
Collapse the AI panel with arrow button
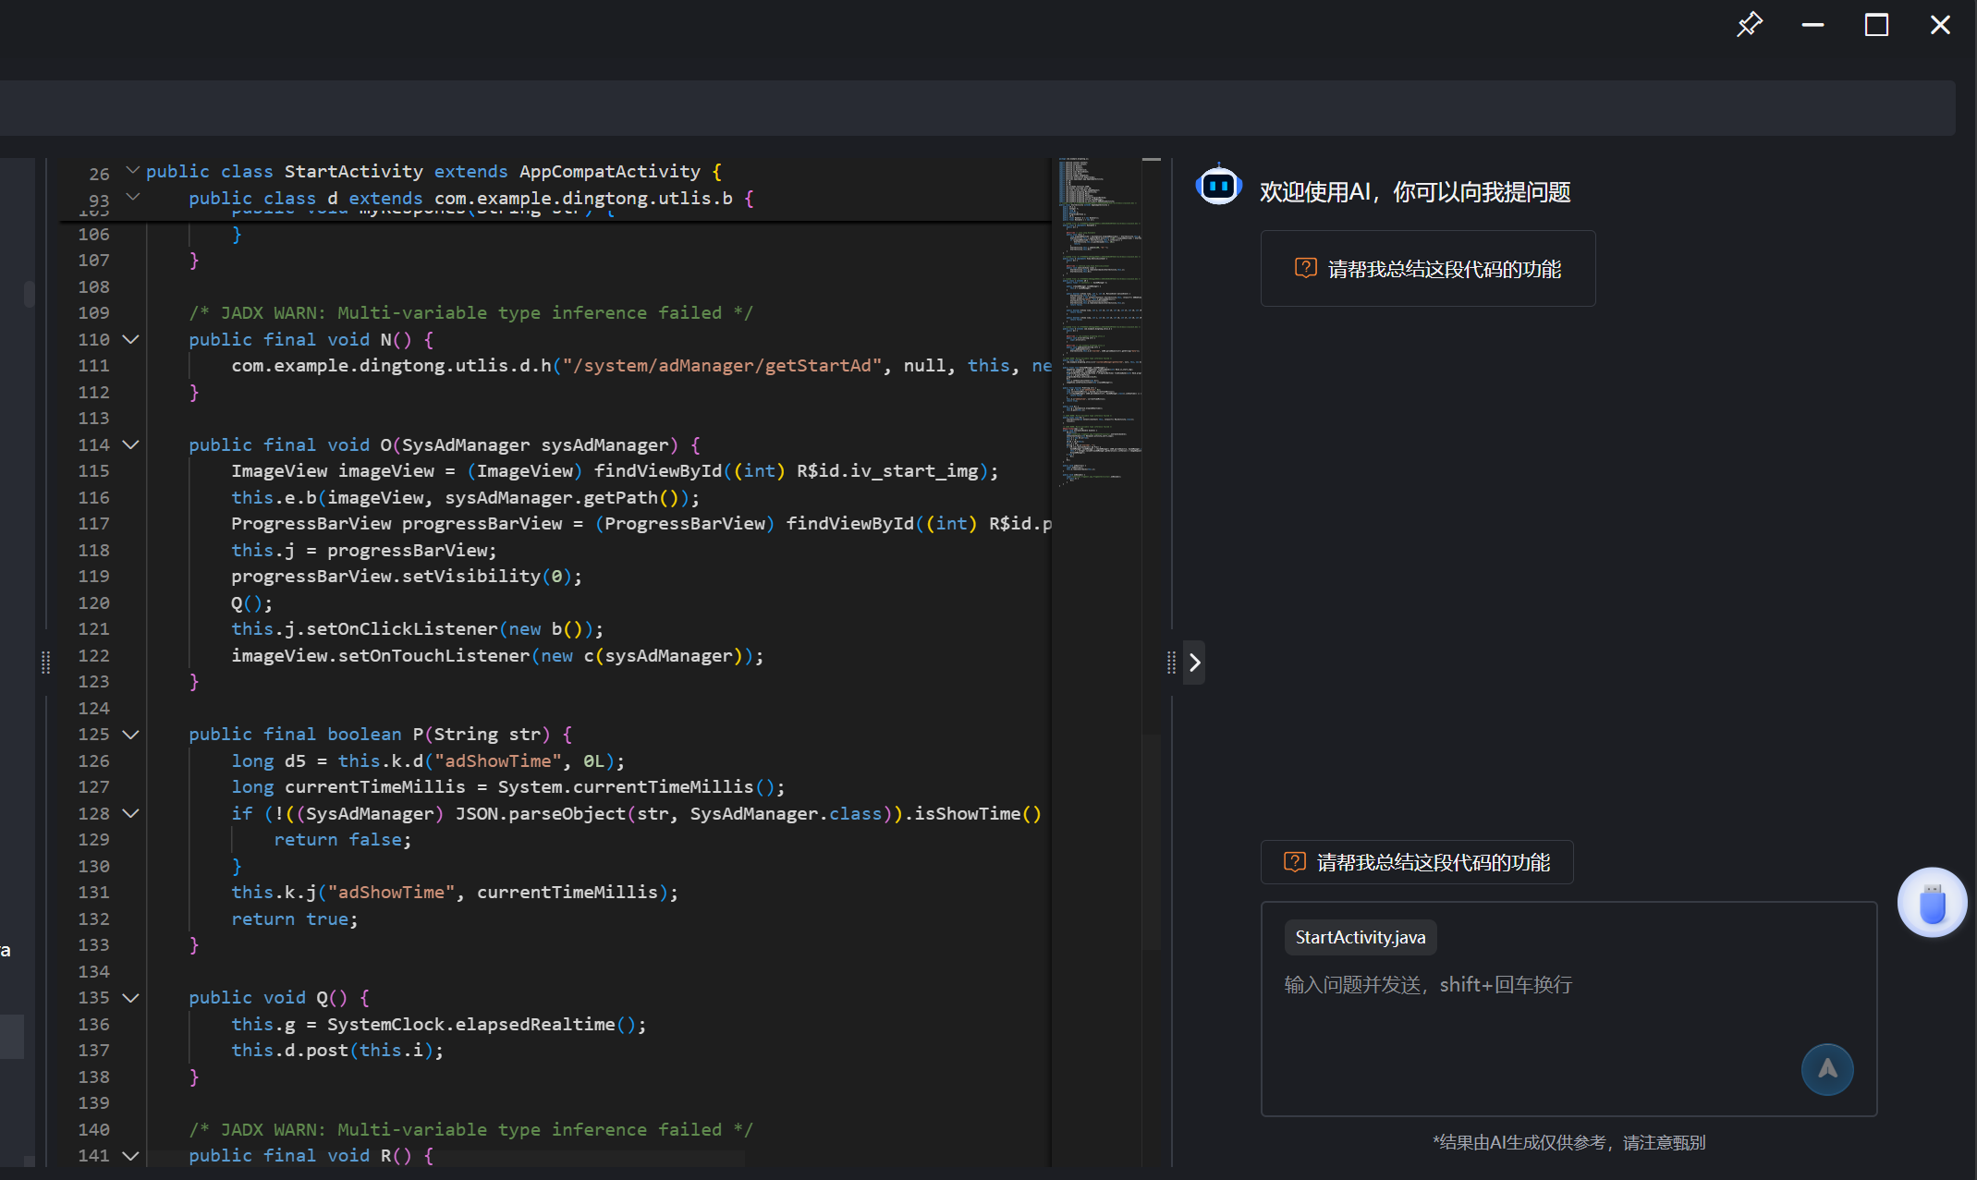[1194, 663]
